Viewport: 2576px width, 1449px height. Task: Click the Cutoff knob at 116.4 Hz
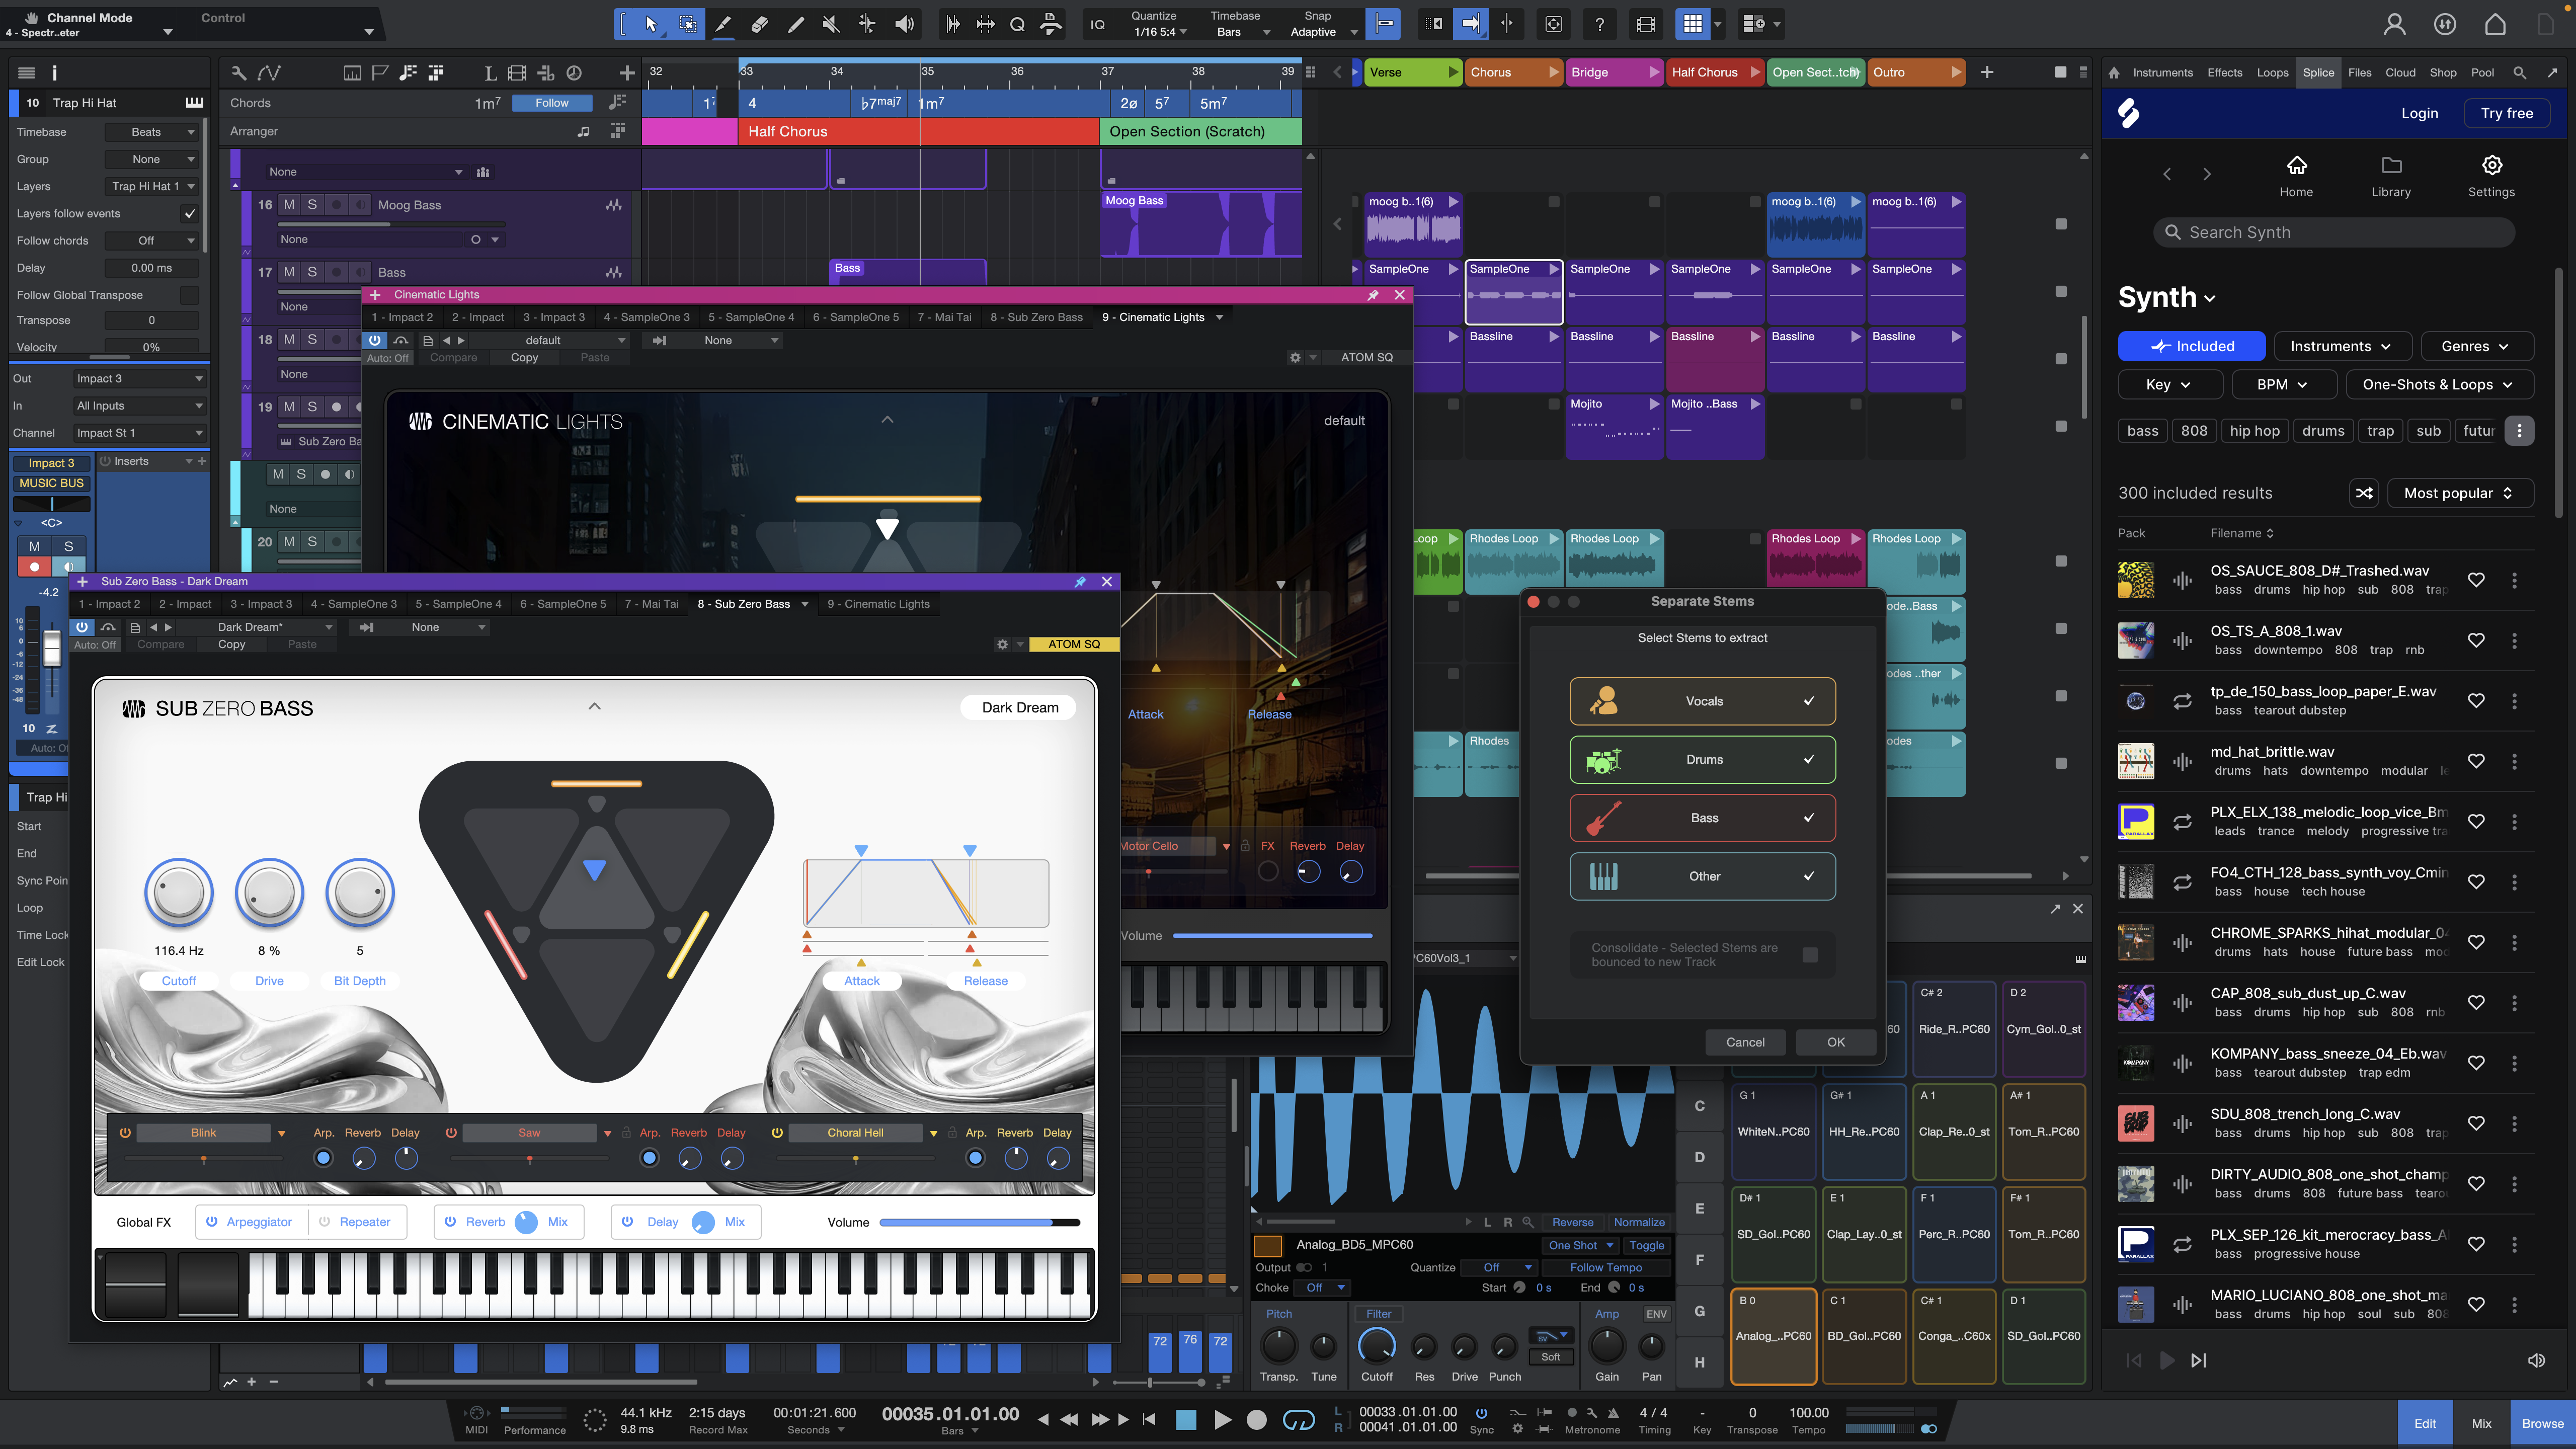tap(179, 893)
